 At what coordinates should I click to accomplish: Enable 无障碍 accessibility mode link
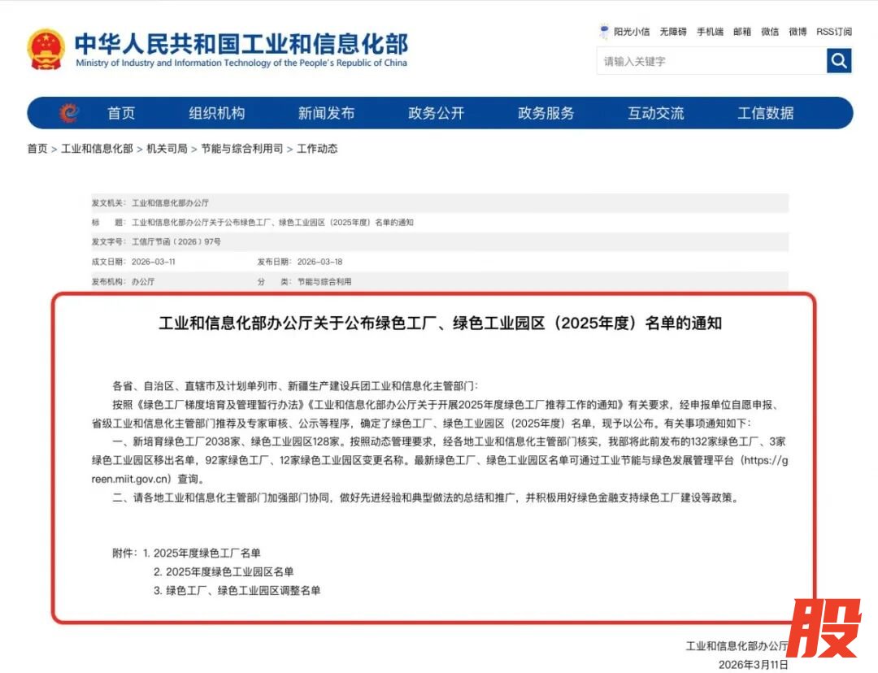click(672, 32)
